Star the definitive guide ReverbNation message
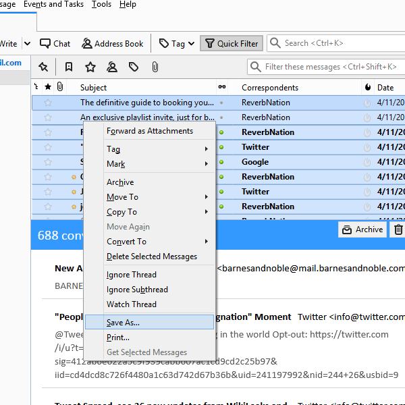405x405 pixels. click(48, 103)
